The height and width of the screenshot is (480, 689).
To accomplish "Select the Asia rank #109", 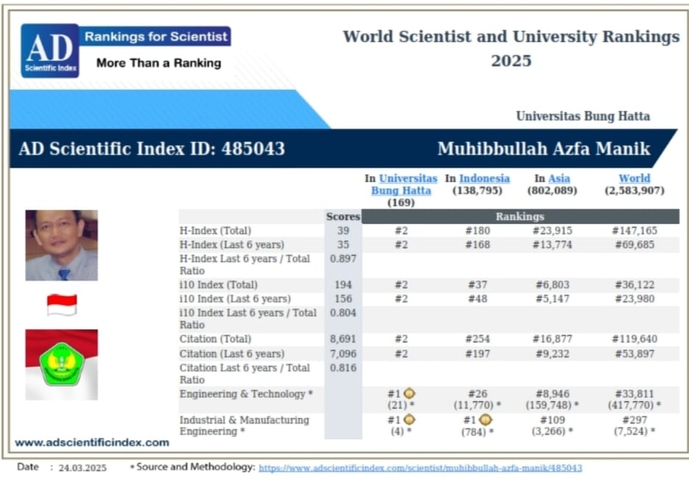I will click(x=552, y=420).
